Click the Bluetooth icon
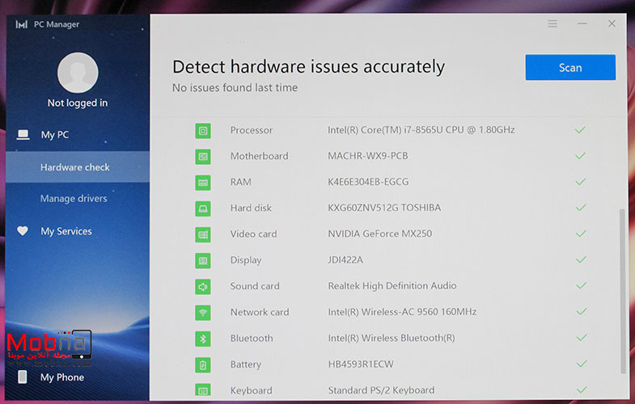 point(203,338)
